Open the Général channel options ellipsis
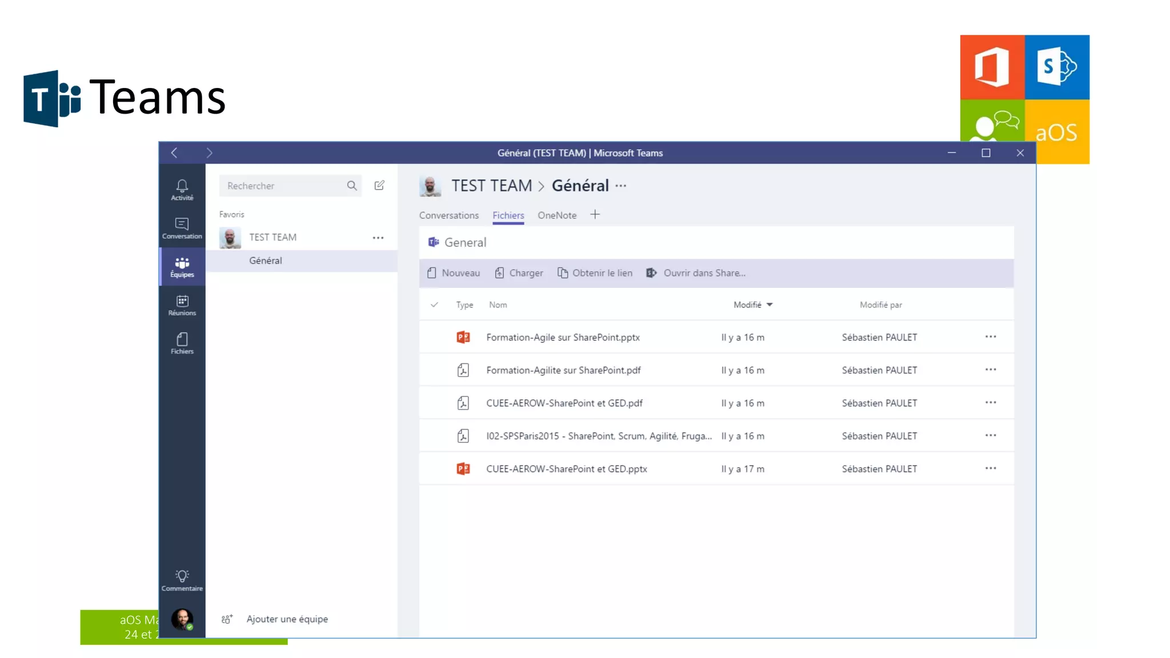This screenshot has height=658, width=1170. click(621, 186)
